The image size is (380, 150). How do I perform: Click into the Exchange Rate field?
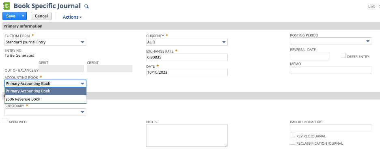click(187, 57)
